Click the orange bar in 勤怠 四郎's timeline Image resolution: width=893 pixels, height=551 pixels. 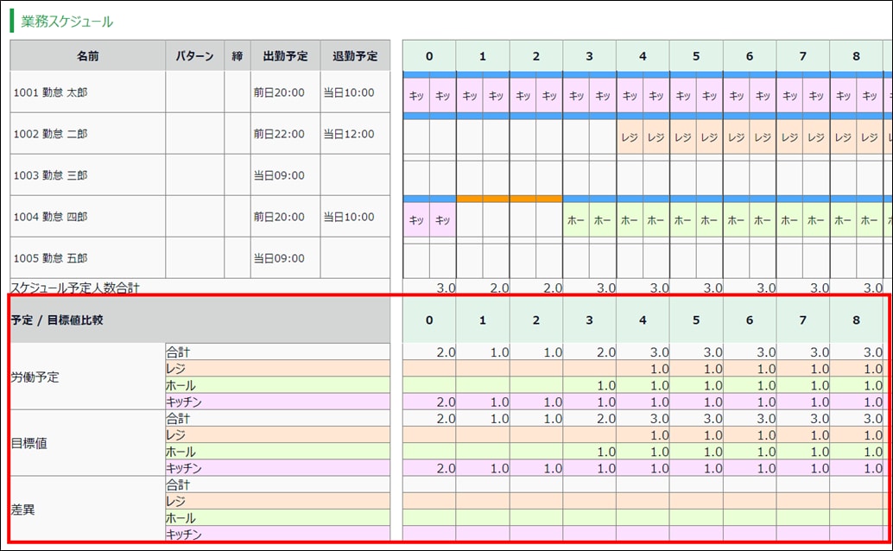pyautogui.click(x=510, y=199)
